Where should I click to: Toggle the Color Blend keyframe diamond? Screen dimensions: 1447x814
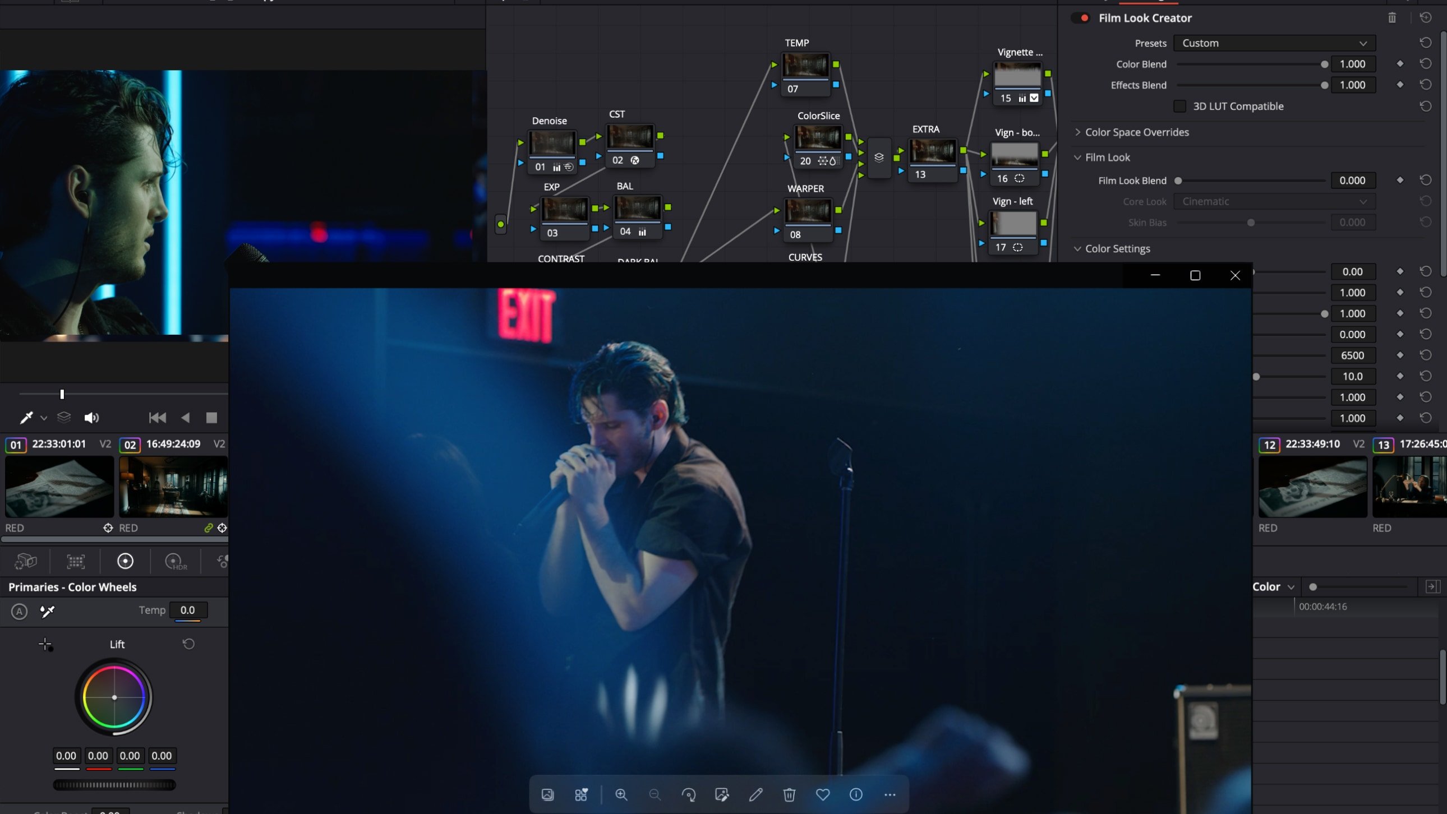point(1400,64)
